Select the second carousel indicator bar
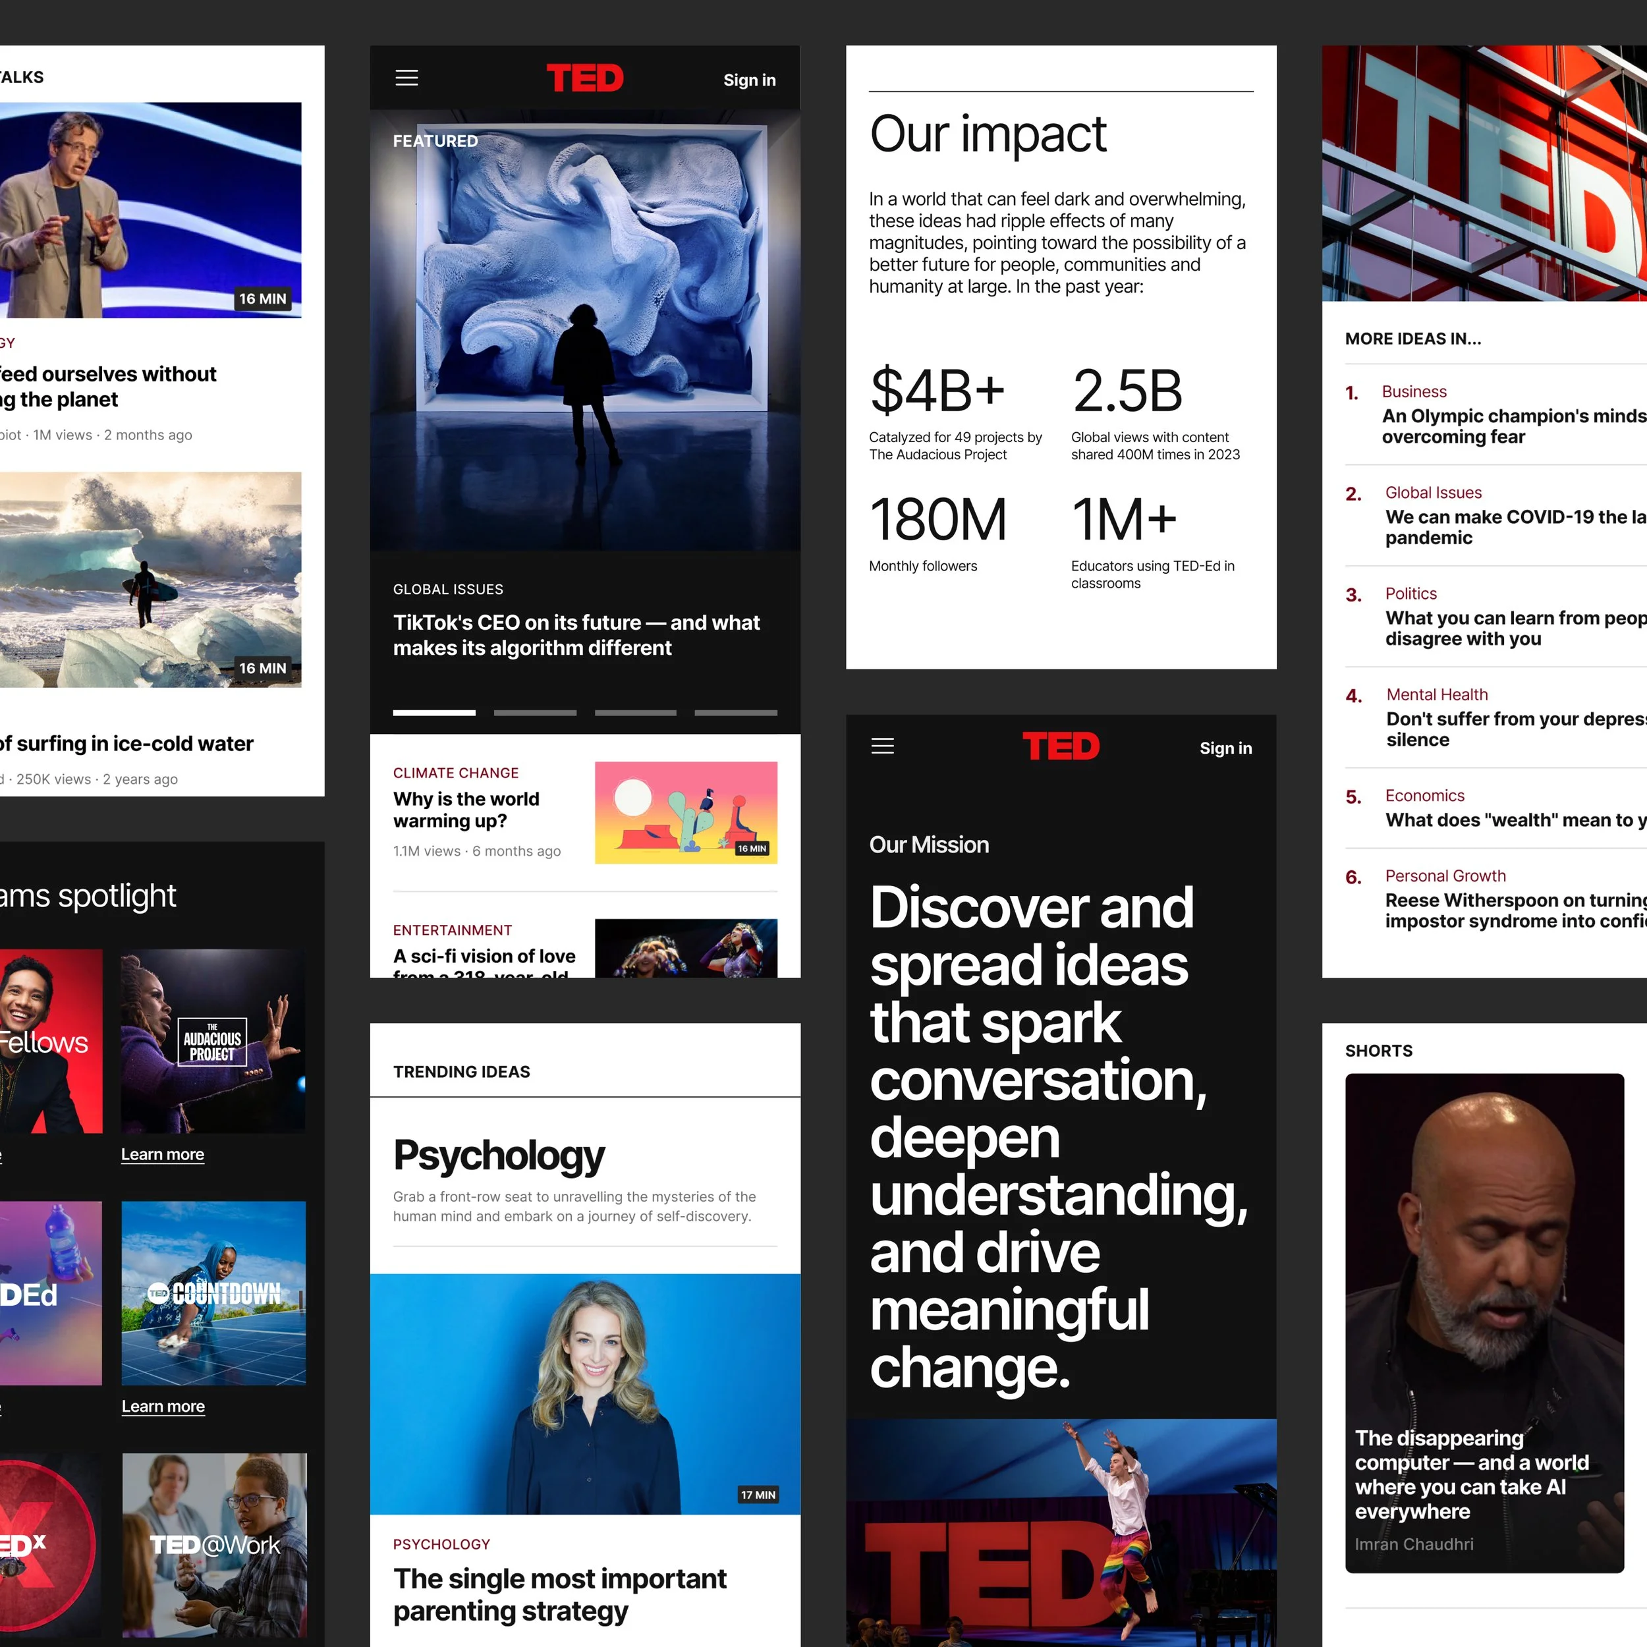Image resolution: width=1647 pixels, height=1647 pixels. tap(534, 713)
